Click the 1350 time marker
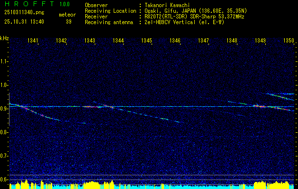The height and width of the screenshot is (189, 298). (x=289, y=41)
